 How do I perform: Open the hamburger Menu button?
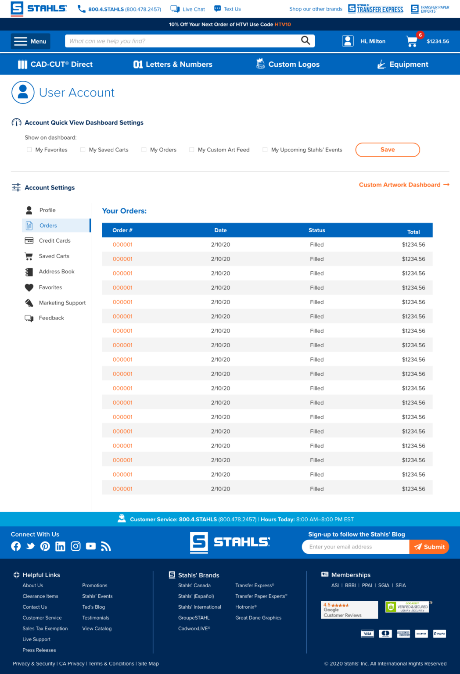coord(30,41)
